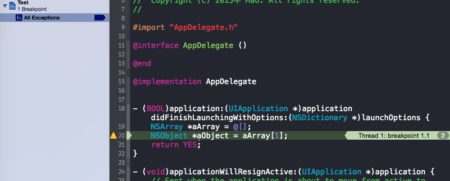Screen dimensions: 450x181
Task: Click the green program counter arrow
Action: (129, 135)
